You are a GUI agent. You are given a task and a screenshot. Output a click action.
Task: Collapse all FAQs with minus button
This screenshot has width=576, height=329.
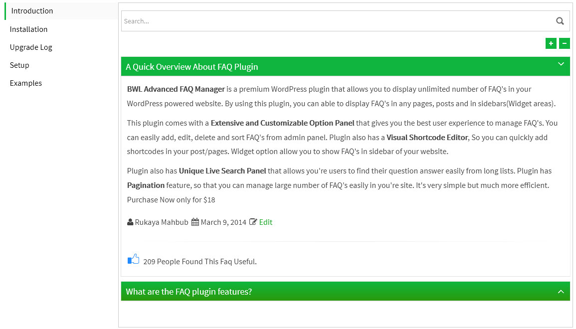click(564, 43)
